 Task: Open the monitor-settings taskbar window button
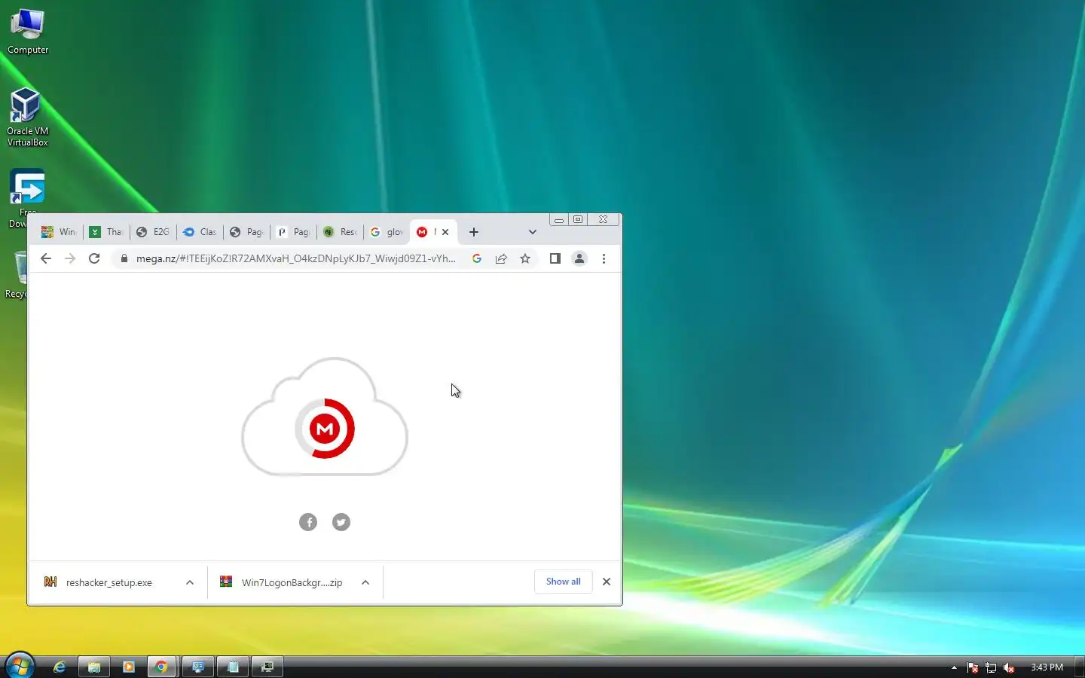tap(197, 667)
